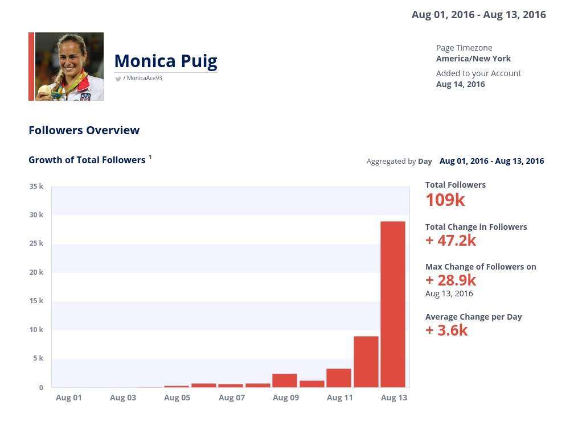Click the Aug 11 bar in the chart

[339, 378]
